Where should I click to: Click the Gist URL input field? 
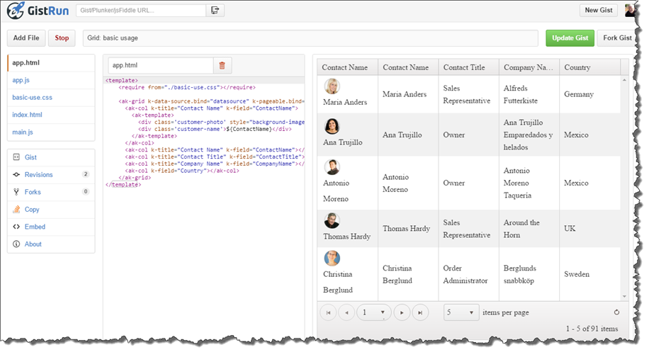pyautogui.click(x=142, y=11)
